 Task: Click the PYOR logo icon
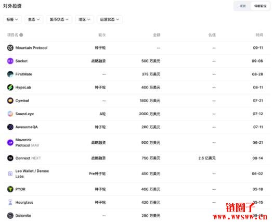(10, 189)
